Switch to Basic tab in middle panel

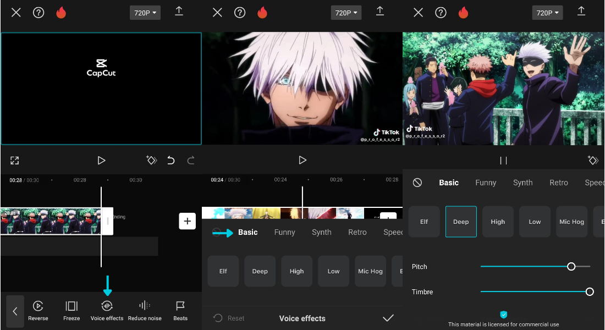click(248, 232)
